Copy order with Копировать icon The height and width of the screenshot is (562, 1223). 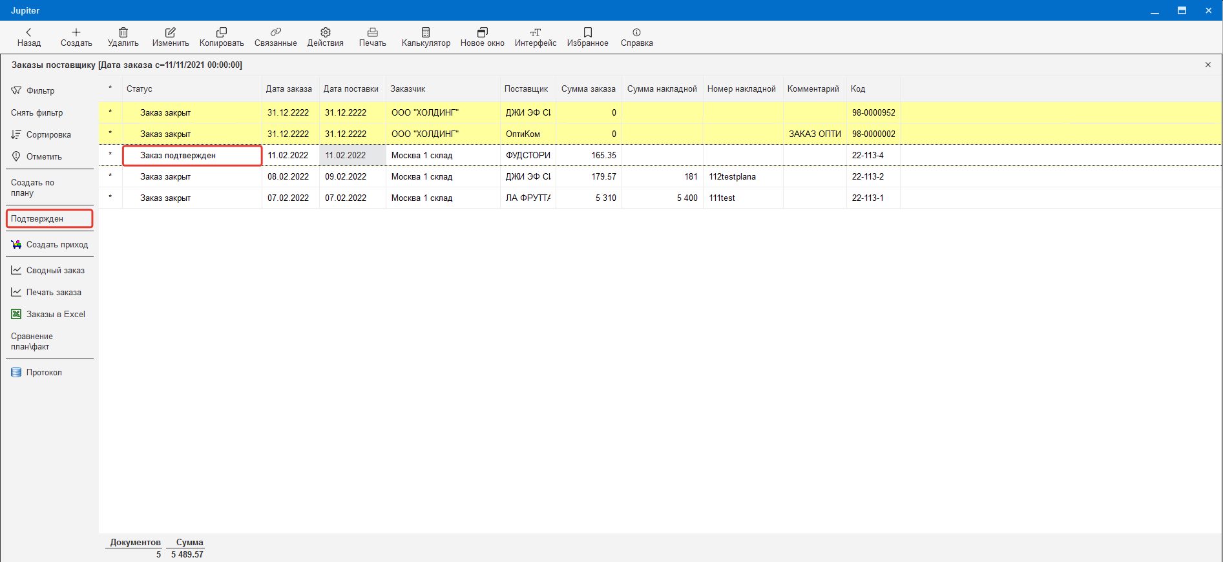pyautogui.click(x=222, y=37)
